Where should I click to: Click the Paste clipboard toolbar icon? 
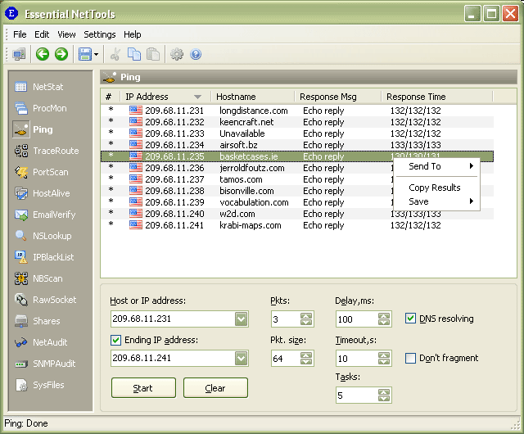pyautogui.click(x=153, y=54)
